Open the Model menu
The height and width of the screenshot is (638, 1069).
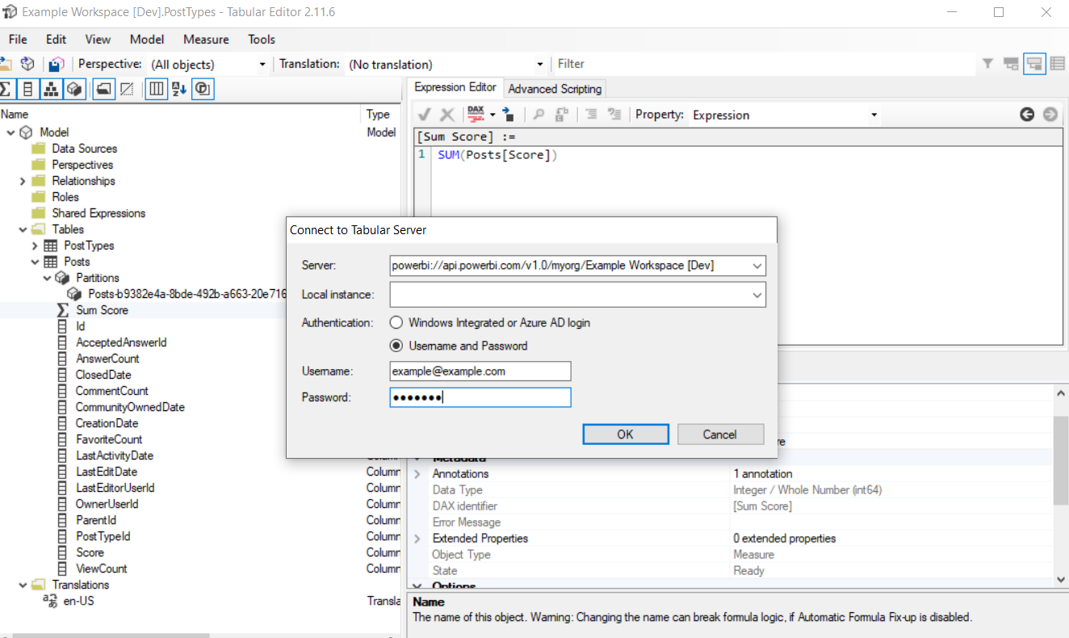147,39
